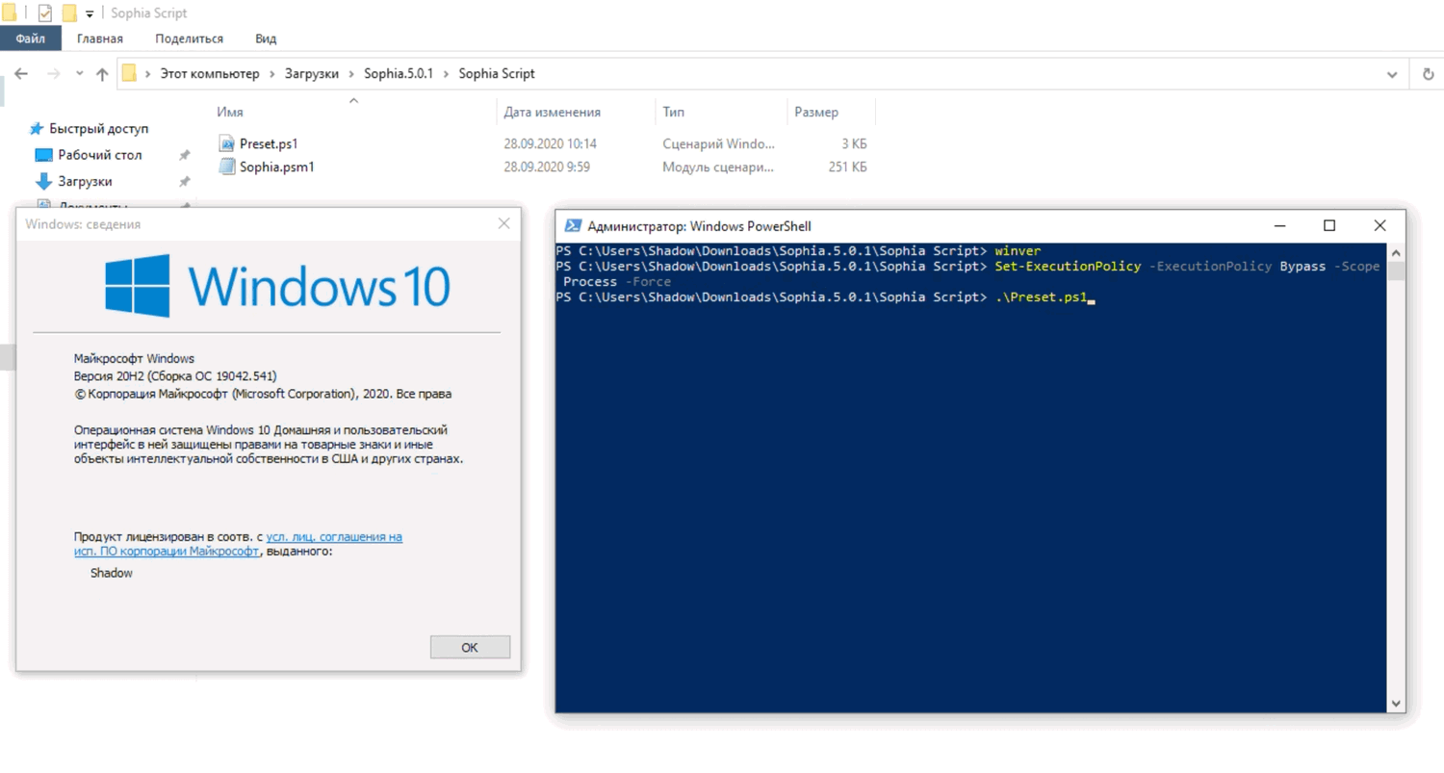
Task: Expand the navigation history chevron
Action: click(x=80, y=73)
